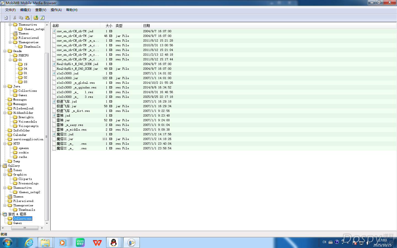Click the Properties toolbar icon

point(6,18)
